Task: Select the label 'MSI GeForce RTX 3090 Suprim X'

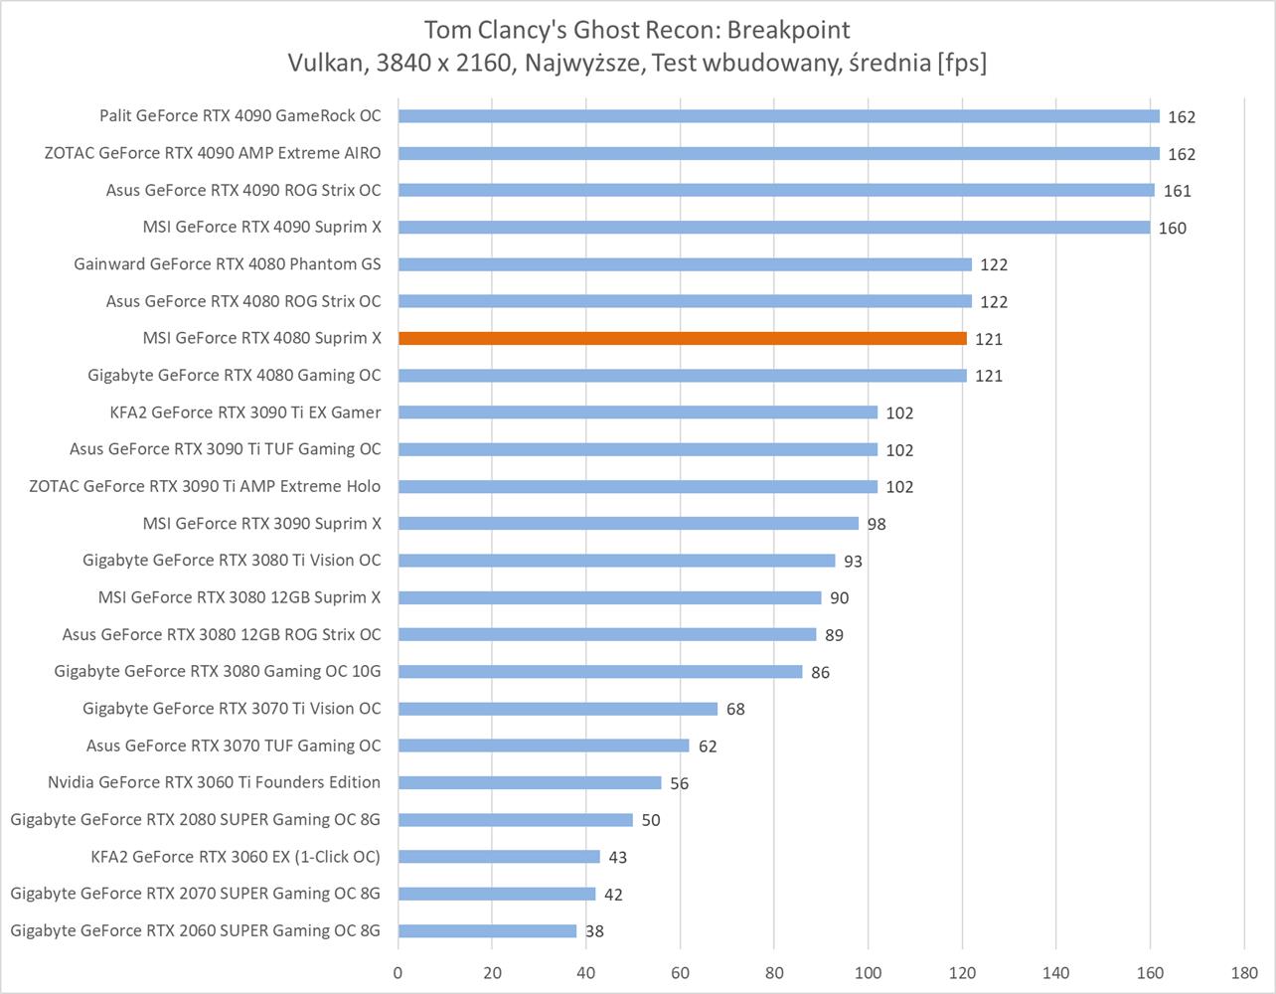Action: pyautogui.click(x=262, y=523)
